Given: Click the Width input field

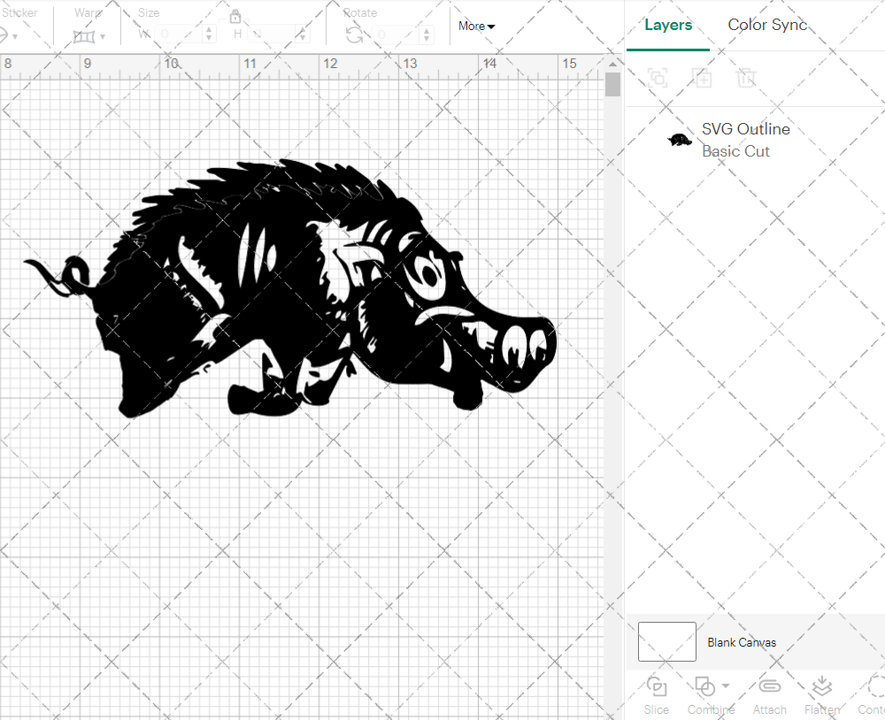Looking at the screenshot, I should [177, 34].
